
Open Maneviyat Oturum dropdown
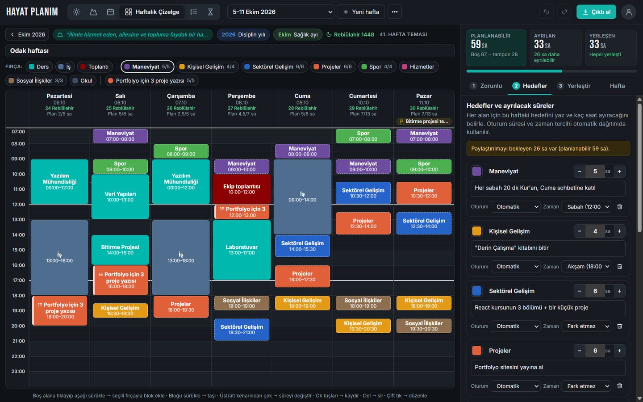click(516, 207)
